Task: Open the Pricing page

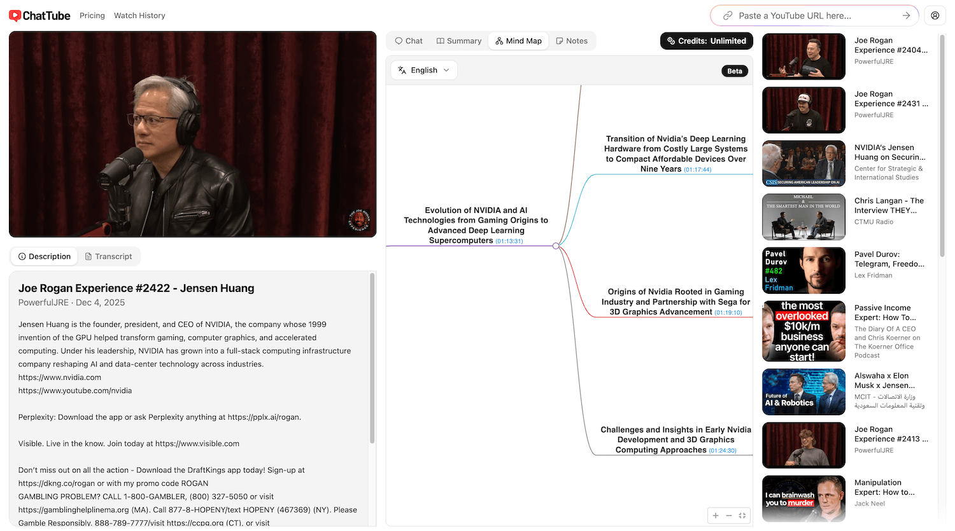Action: pyautogui.click(x=92, y=15)
